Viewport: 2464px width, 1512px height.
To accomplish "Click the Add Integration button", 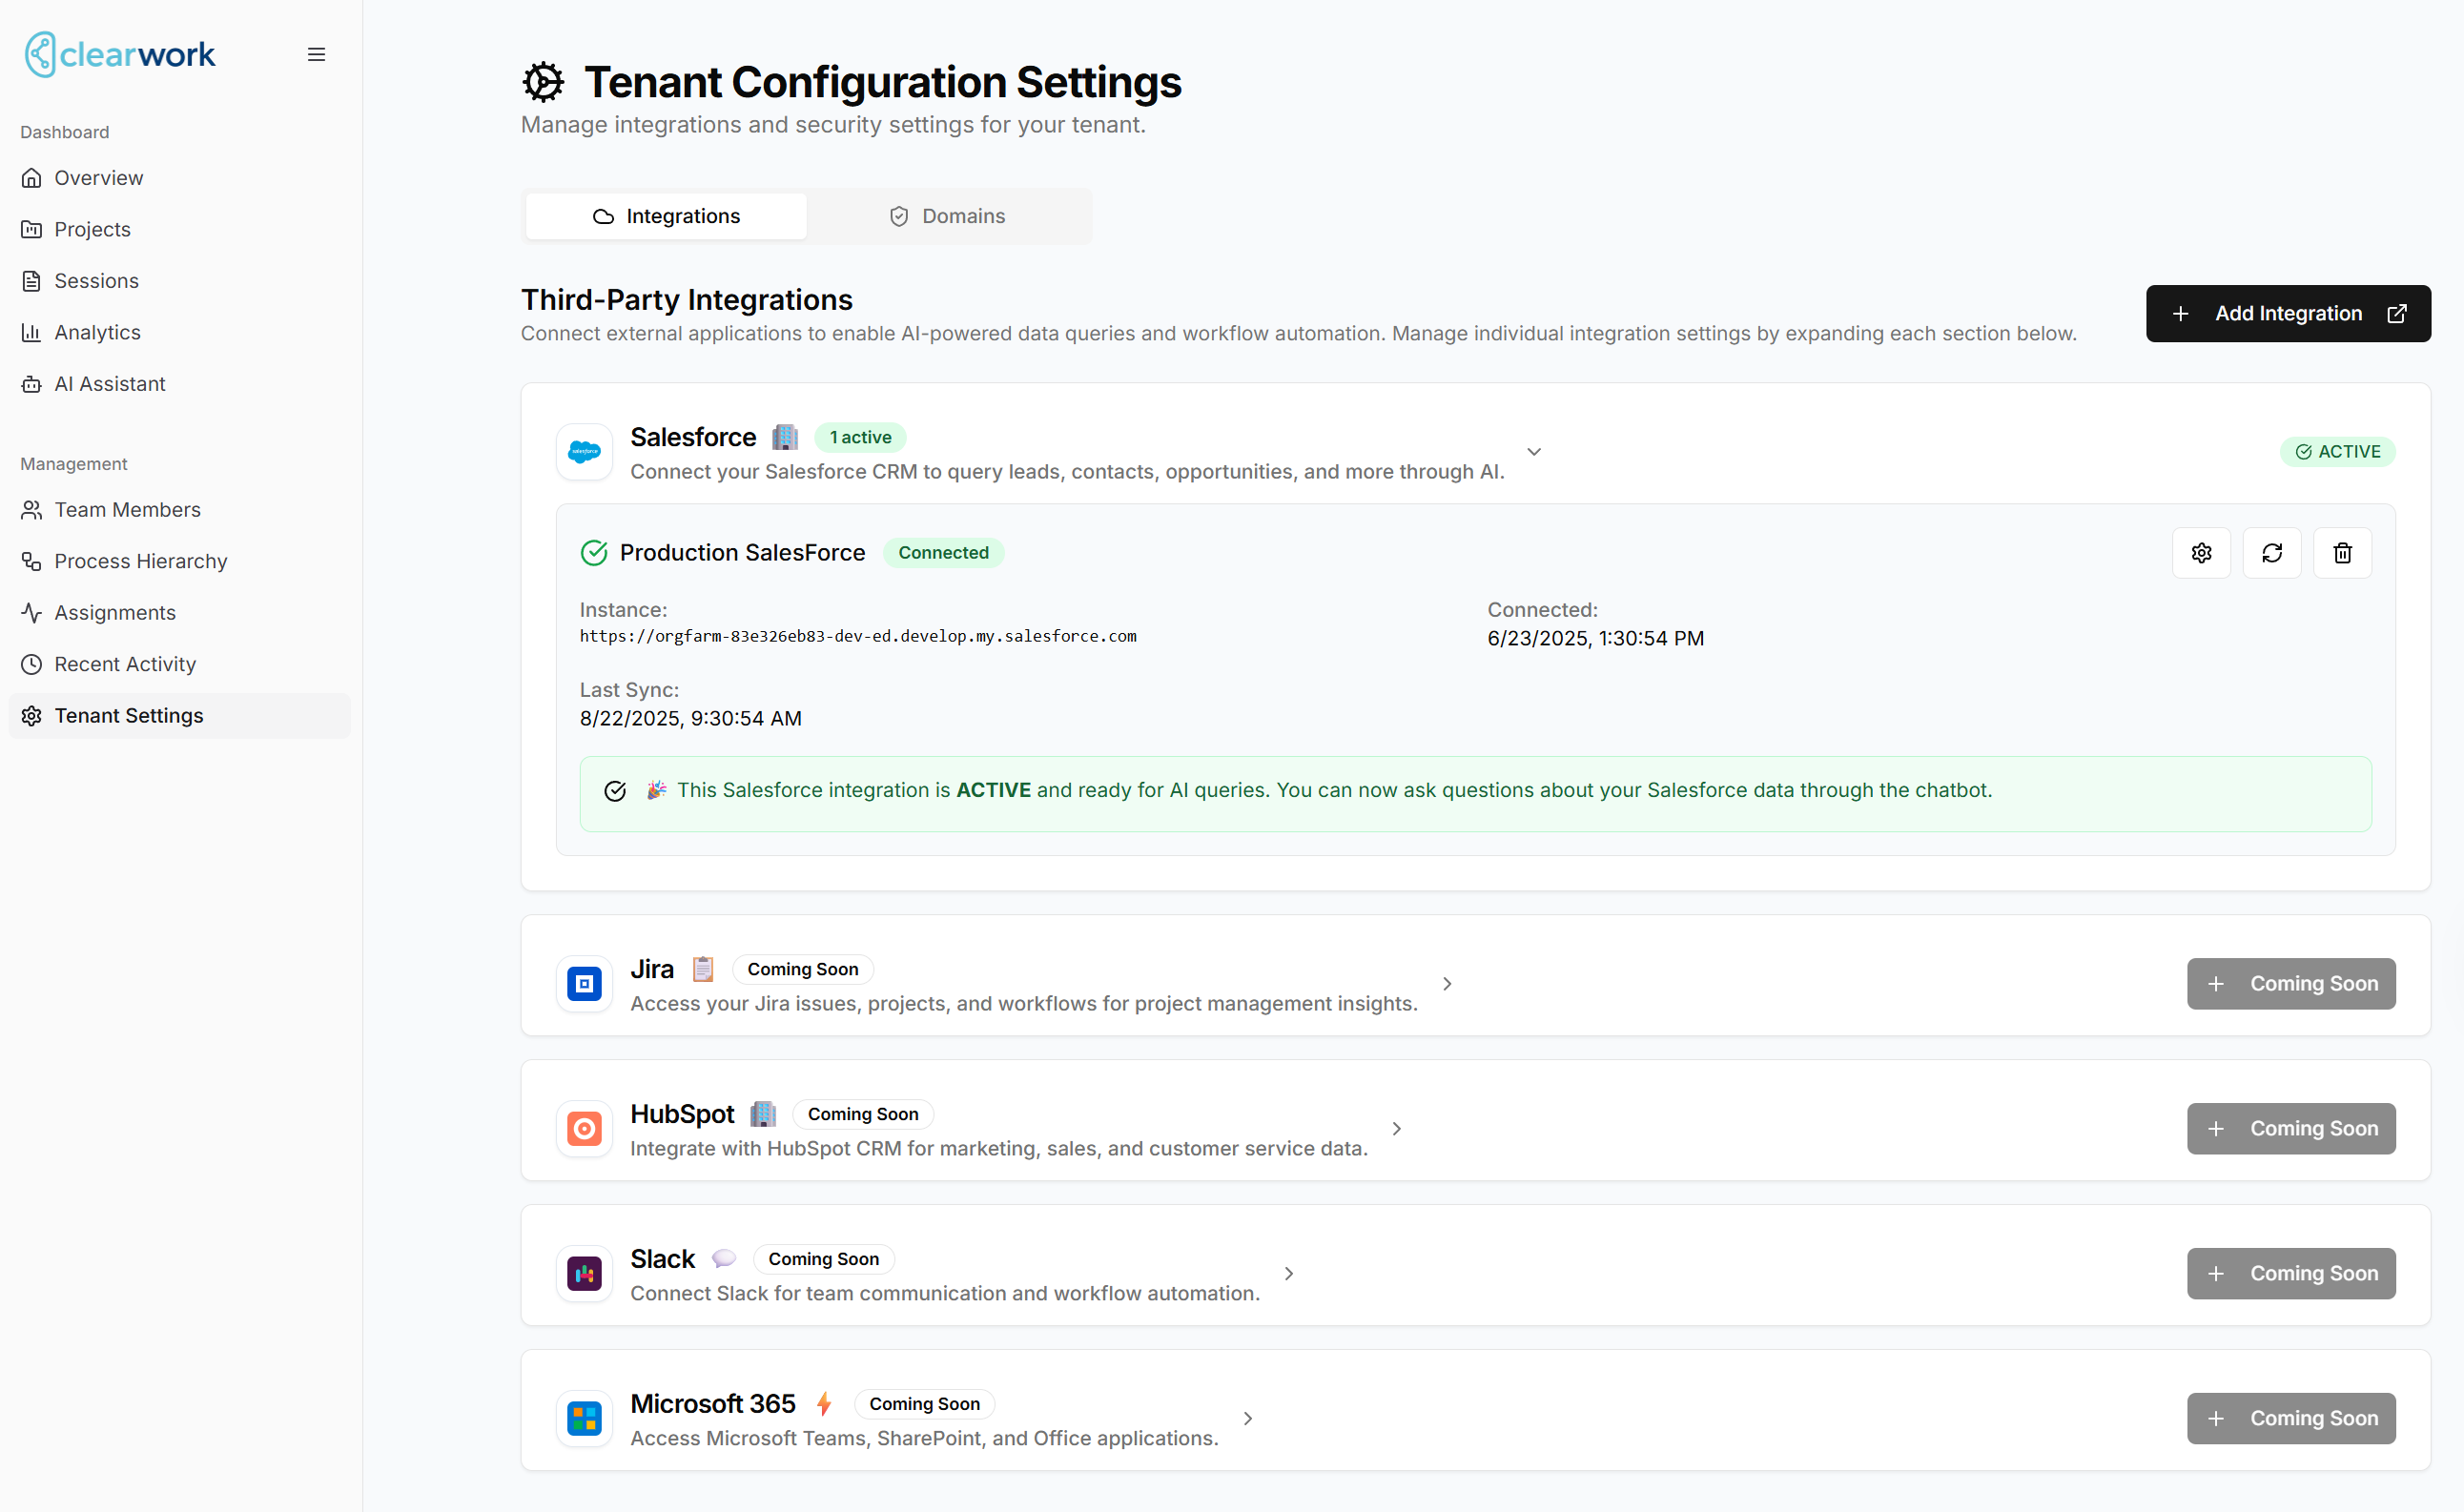I will [2288, 314].
